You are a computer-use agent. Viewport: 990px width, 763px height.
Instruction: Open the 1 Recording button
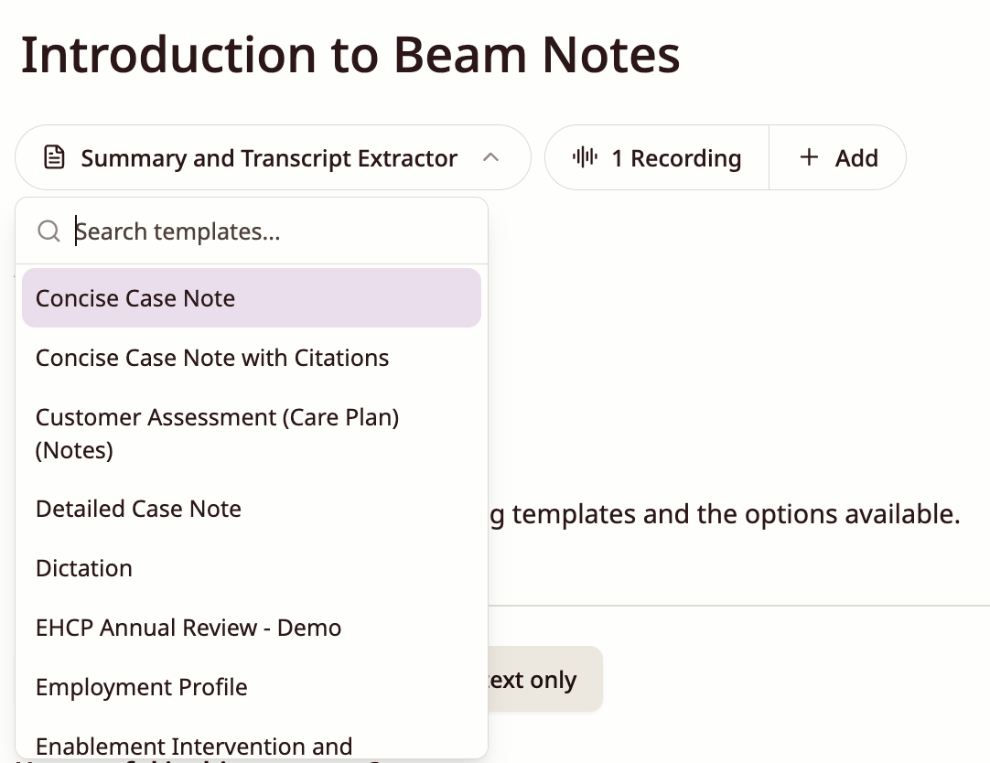(x=657, y=157)
